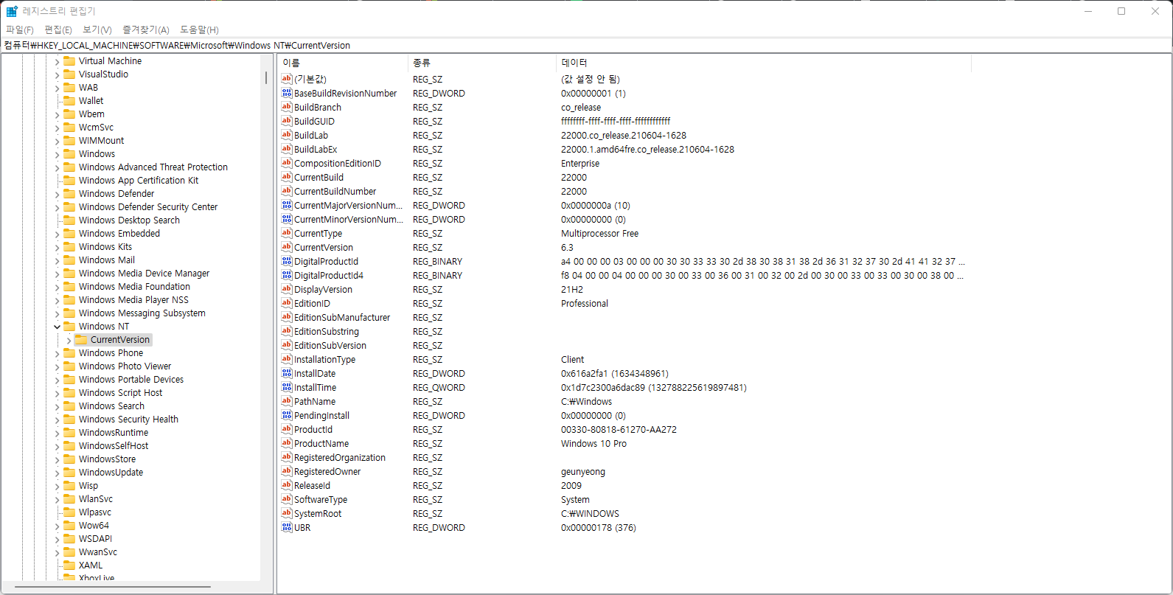Viewport: 1173px width, 595px height.
Task: Sort by the 이름 column header
Action: tap(343, 63)
